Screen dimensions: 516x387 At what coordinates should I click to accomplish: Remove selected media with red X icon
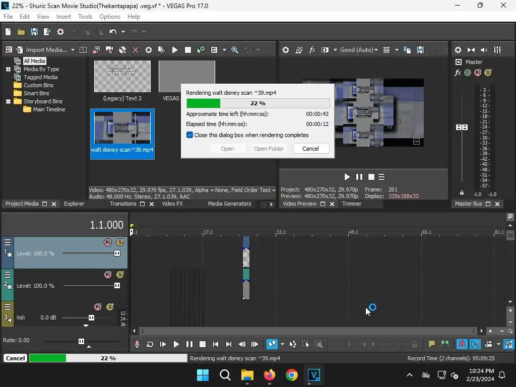coord(135,50)
